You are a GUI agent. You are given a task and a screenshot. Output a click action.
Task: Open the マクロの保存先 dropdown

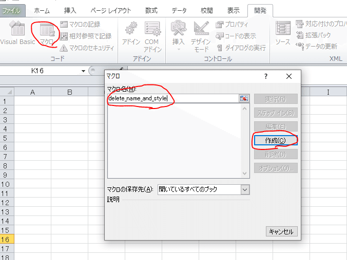pyautogui.click(x=245, y=189)
